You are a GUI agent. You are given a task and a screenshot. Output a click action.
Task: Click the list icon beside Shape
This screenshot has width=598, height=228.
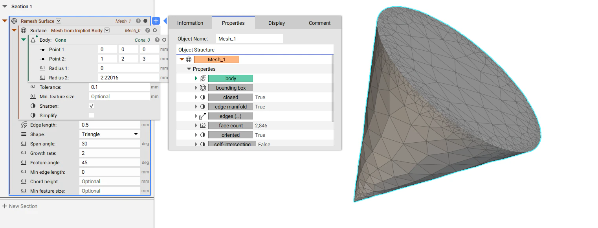[24, 134]
